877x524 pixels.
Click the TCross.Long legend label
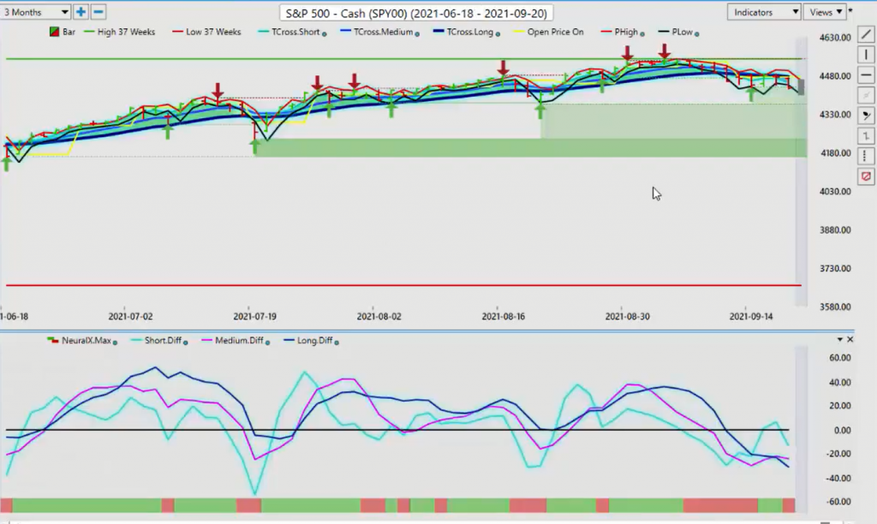(x=470, y=32)
